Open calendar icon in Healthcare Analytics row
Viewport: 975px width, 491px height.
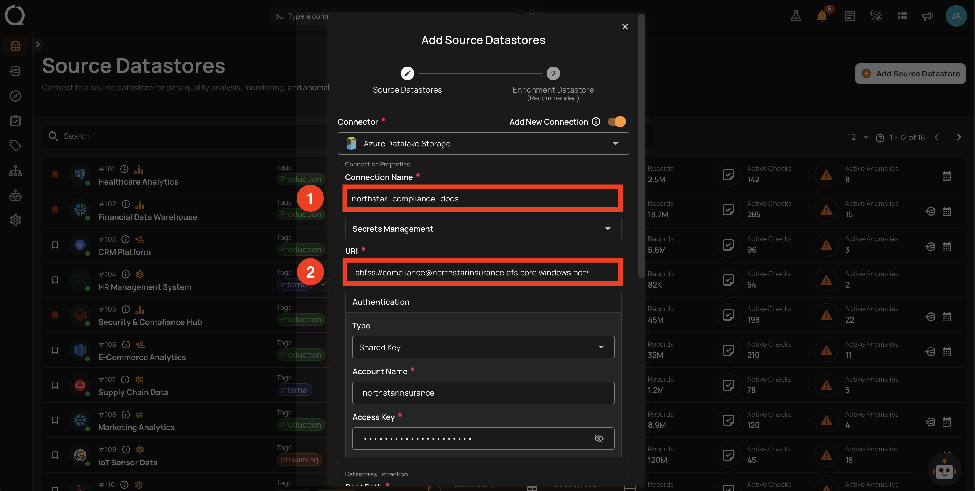946,176
